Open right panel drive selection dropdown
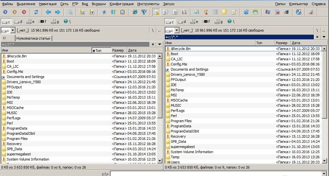This screenshot has width=329, height=176. (x=177, y=31)
